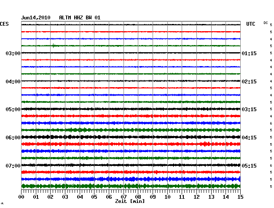Click the 05:15 UTC time label
274x208 pixels.
pyautogui.click(x=249, y=165)
